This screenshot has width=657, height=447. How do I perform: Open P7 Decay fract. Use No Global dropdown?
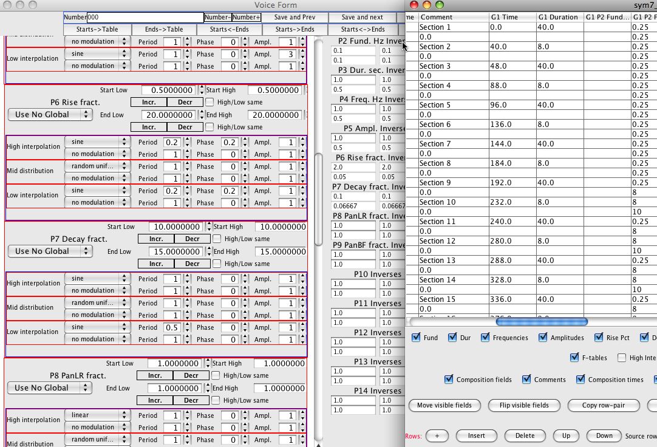click(x=50, y=251)
